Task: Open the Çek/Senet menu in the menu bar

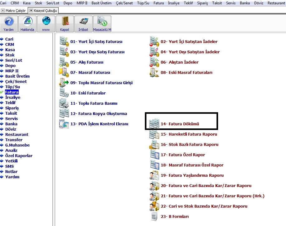Action: (x=124, y=3)
